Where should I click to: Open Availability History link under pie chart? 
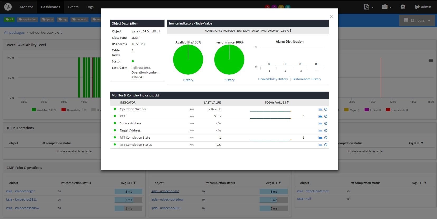coord(188,80)
